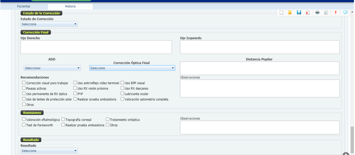Open the blue comment bubble icon

(345, 12)
